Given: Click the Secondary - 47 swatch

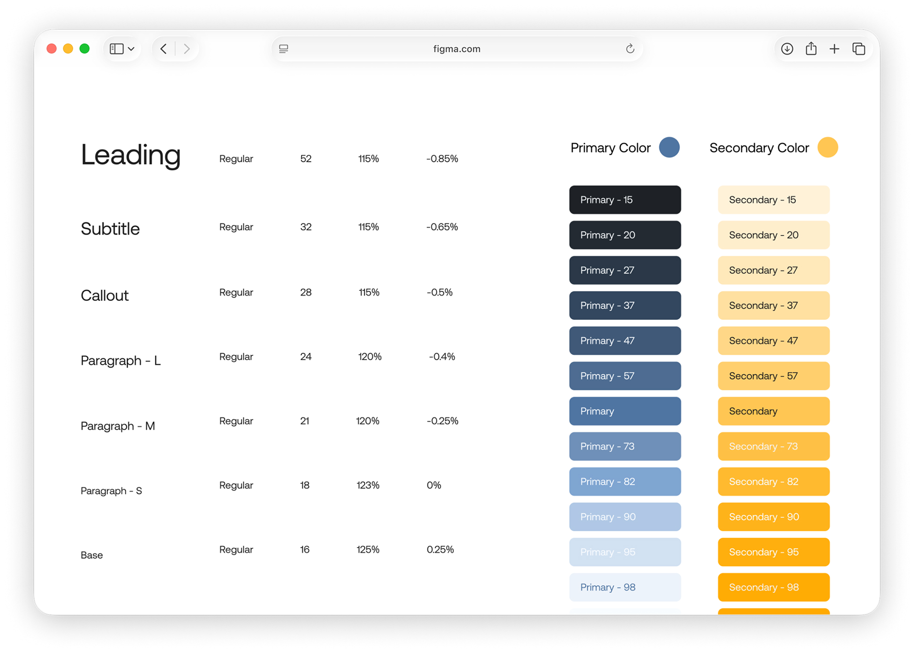Looking at the screenshot, I should tap(774, 340).
